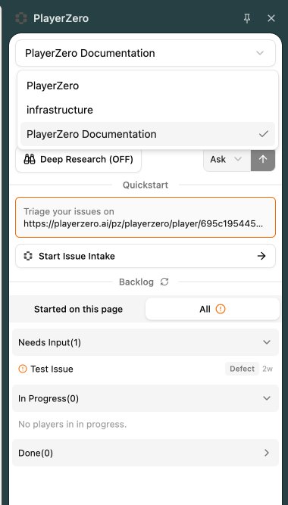Refresh the Backlog list
Viewport: 288px width, 505px height.
point(164,282)
